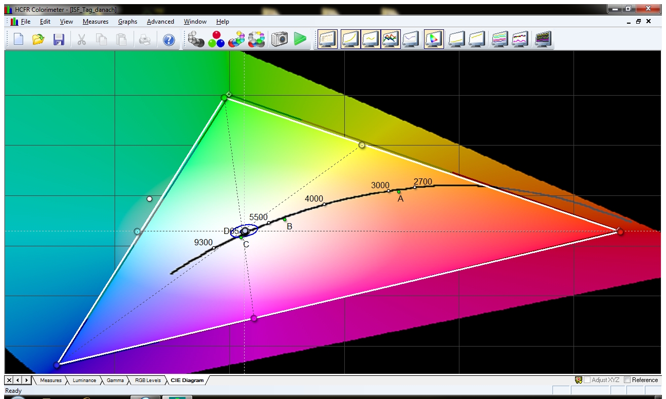The height and width of the screenshot is (399, 666).
Task: Save the calibration file
Action: tap(59, 39)
